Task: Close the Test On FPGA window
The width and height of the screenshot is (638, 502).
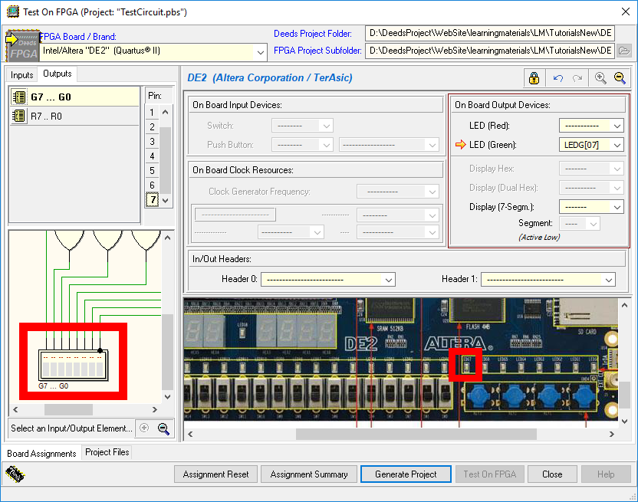Action: tap(626, 11)
